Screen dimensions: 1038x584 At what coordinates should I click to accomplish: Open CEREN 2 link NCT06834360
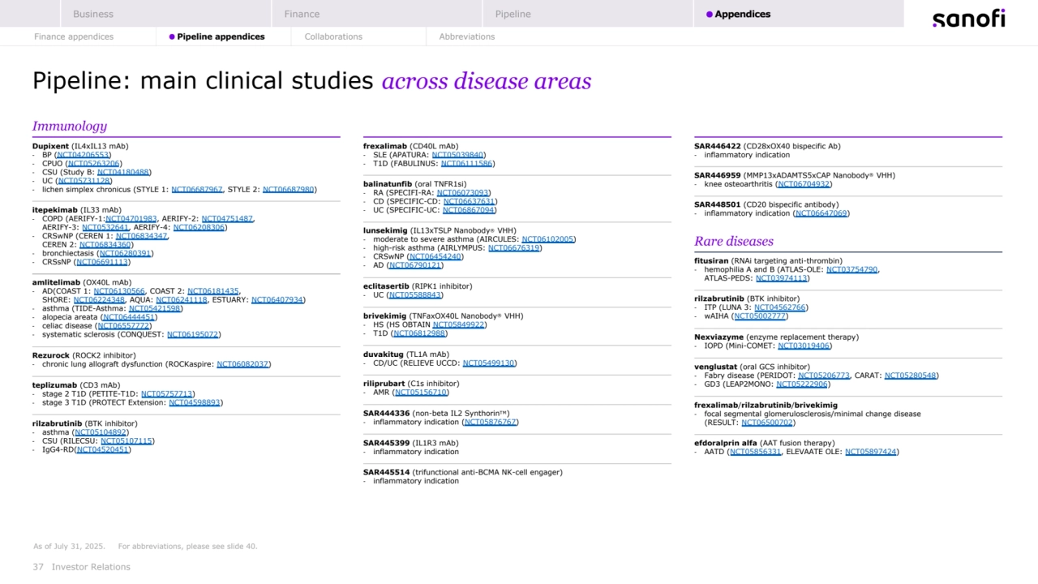[x=105, y=245]
